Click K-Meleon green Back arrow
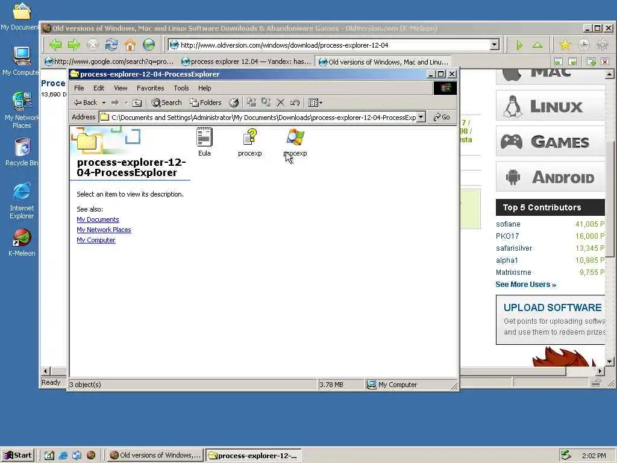 click(55, 45)
